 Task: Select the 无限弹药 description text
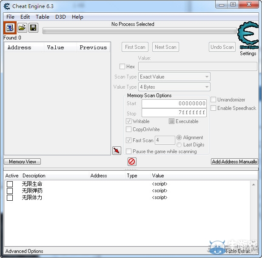tap(32, 191)
